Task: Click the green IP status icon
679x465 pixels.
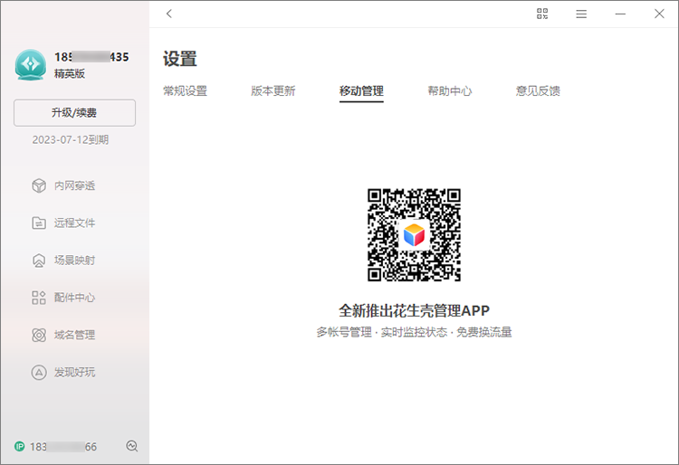Action: point(20,446)
